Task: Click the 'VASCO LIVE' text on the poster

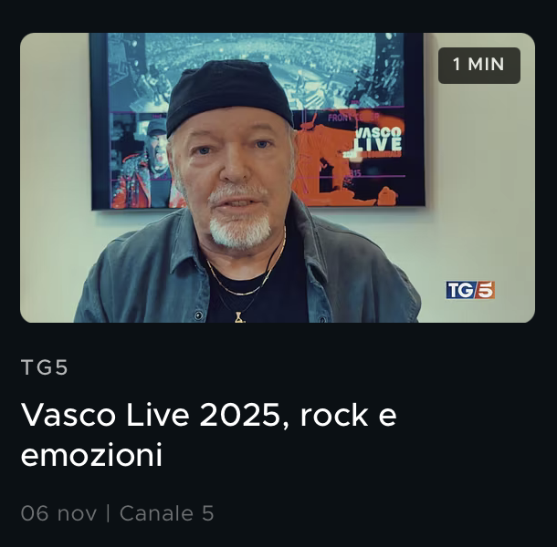Action: pyautogui.click(x=379, y=139)
